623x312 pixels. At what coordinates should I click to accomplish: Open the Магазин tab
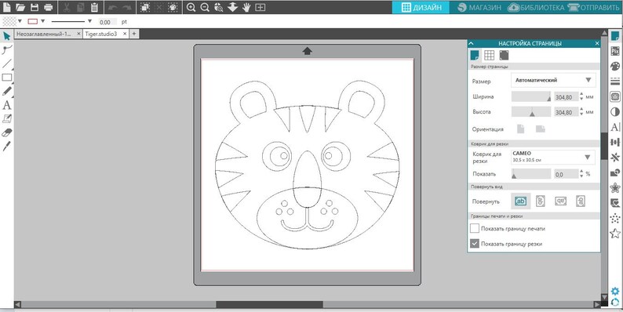click(x=479, y=7)
